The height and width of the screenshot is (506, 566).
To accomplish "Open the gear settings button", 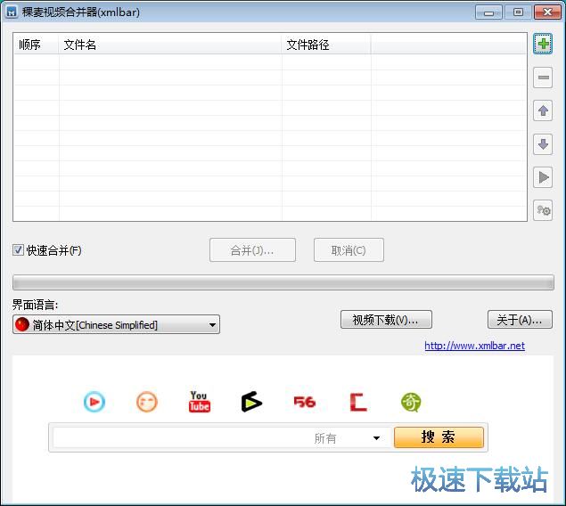I will pos(543,210).
